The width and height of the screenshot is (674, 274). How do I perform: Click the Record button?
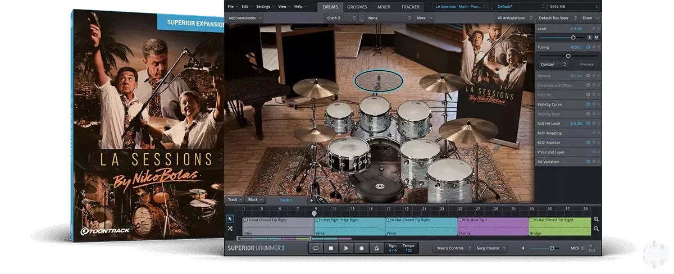pos(362,248)
